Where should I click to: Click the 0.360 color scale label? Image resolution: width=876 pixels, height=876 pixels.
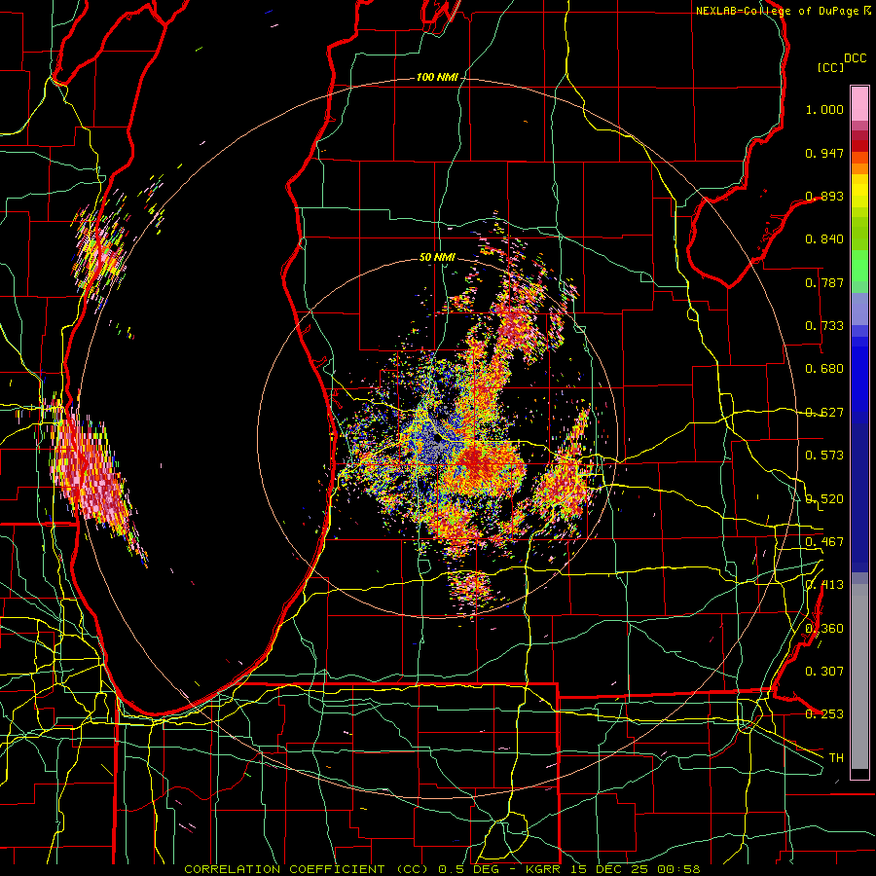pyautogui.click(x=824, y=629)
